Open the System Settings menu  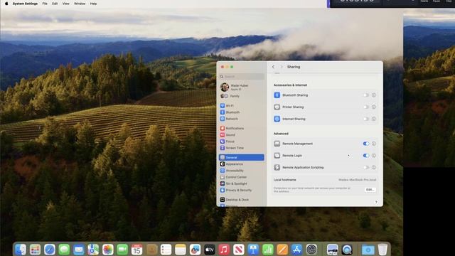(25, 4)
